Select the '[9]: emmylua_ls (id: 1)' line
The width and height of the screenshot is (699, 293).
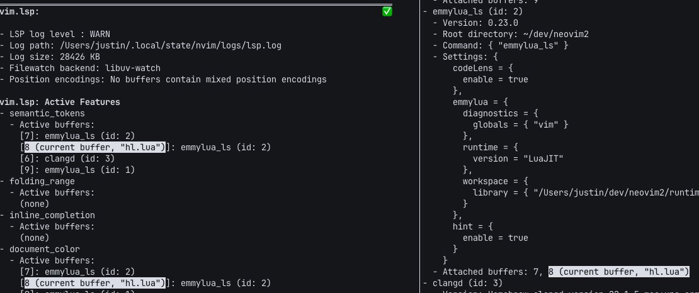coord(77,170)
